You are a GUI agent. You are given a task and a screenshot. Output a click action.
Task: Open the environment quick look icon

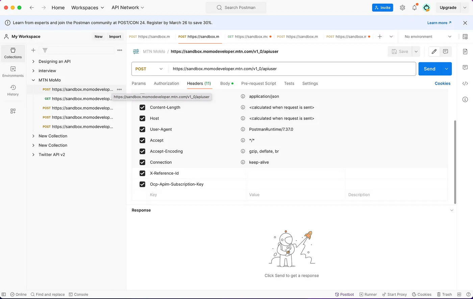coord(465,36)
